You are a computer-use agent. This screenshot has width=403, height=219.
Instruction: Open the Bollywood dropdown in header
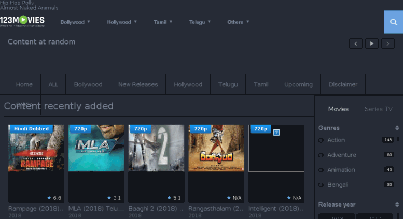[75, 22]
